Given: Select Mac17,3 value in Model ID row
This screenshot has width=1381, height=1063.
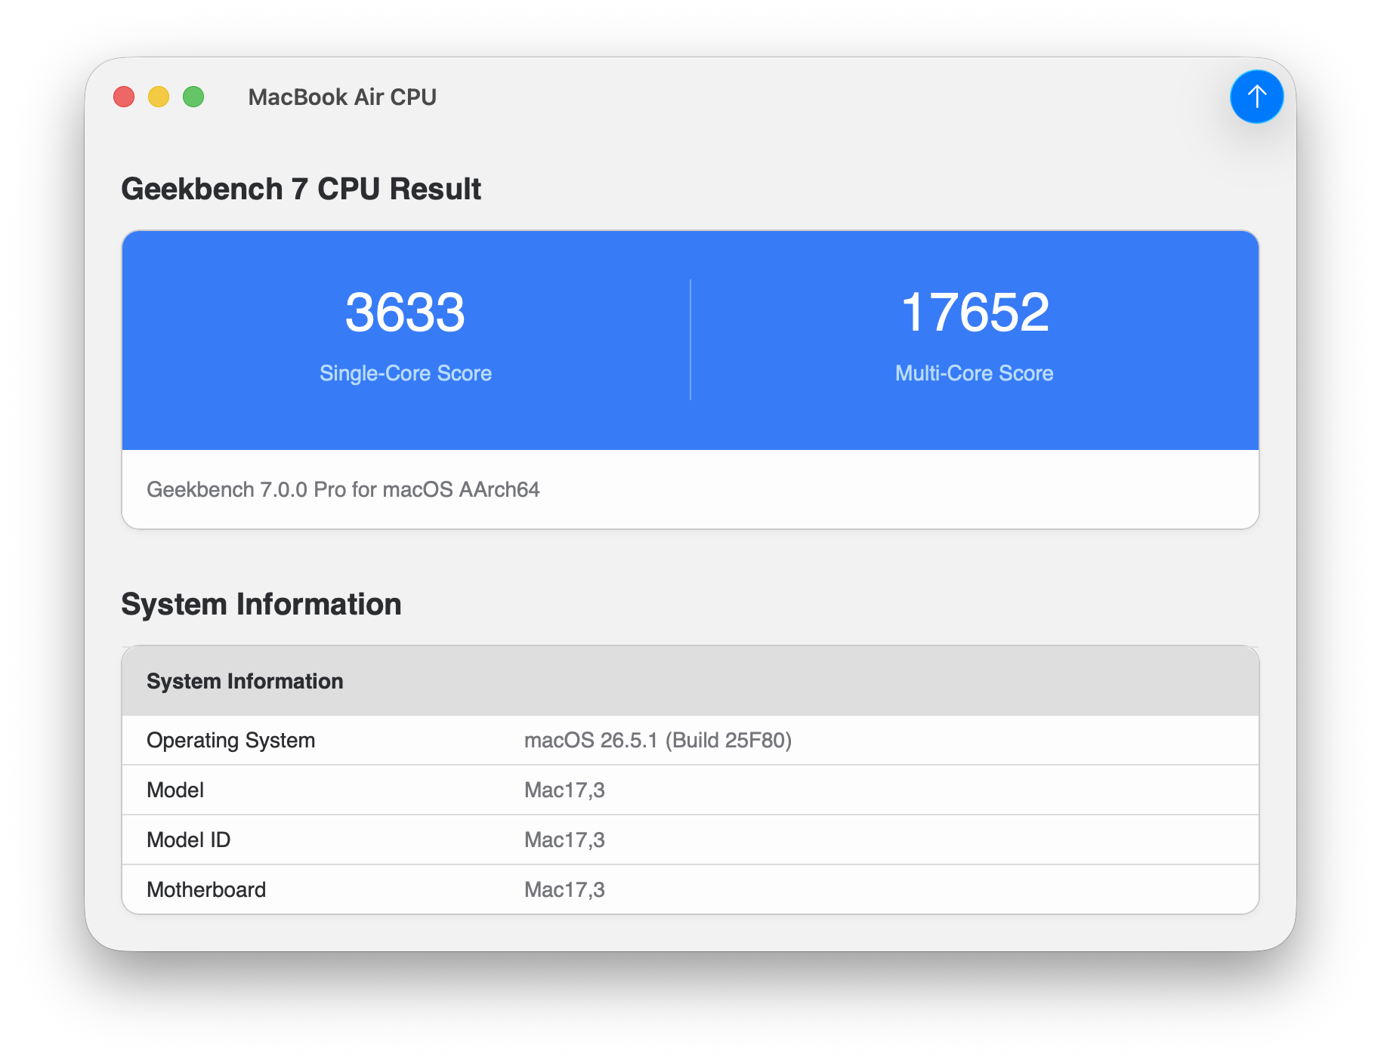Looking at the screenshot, I should click(564, 840).
